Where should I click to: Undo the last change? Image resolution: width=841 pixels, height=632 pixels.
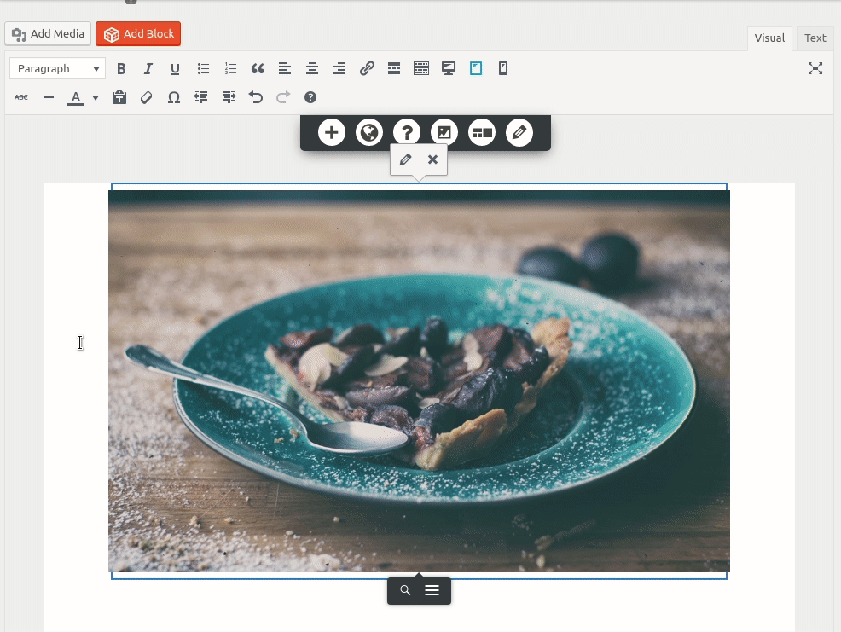pyautogui.click(x=255, y=97)
